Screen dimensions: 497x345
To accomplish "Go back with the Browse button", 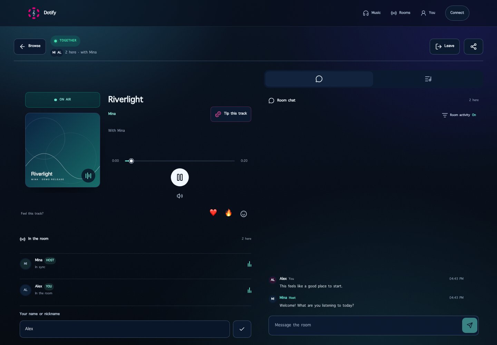I will pos(30,47).
